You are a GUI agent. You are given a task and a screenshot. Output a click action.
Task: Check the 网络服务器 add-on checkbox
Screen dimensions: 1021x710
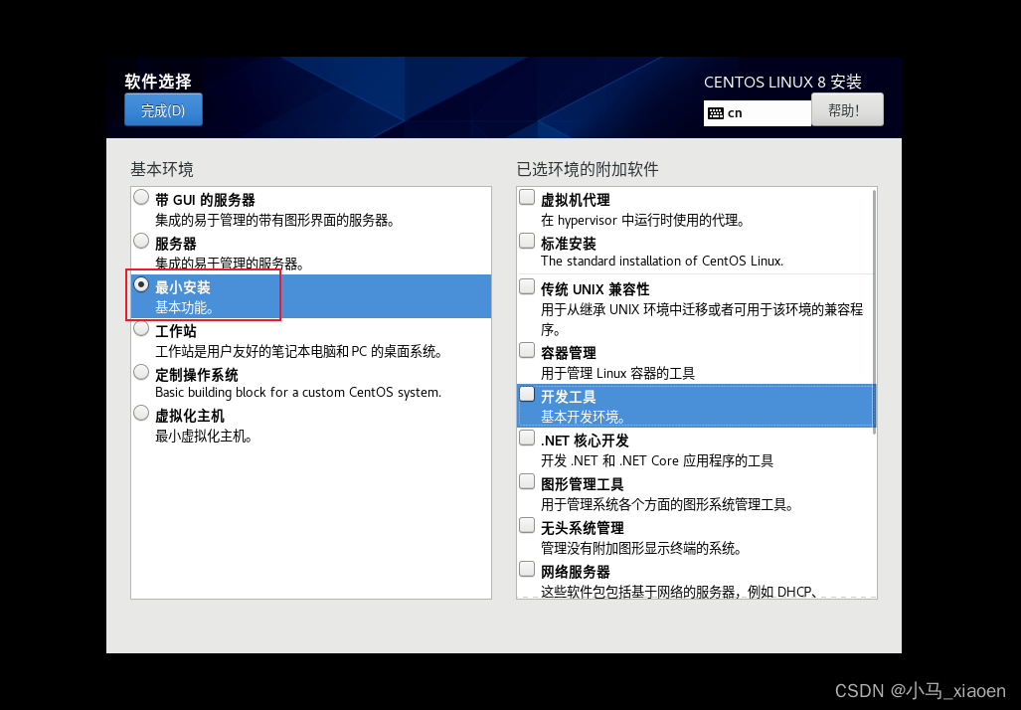[527, 569]
